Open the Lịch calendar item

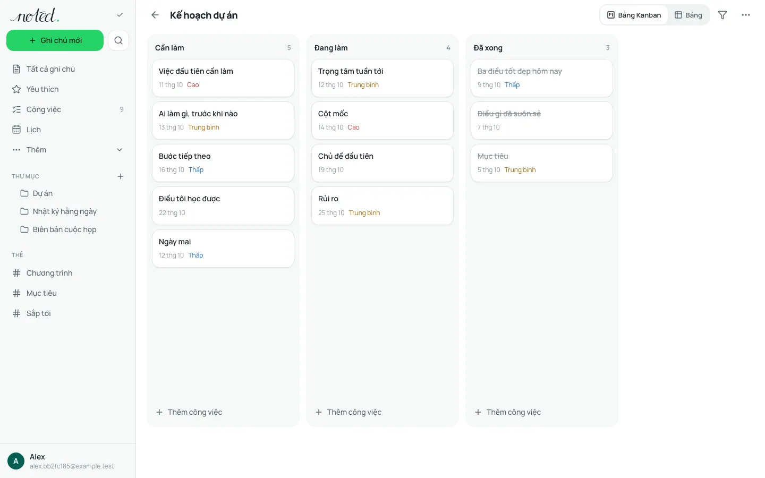pyautogui.click(x=68, y=130)
